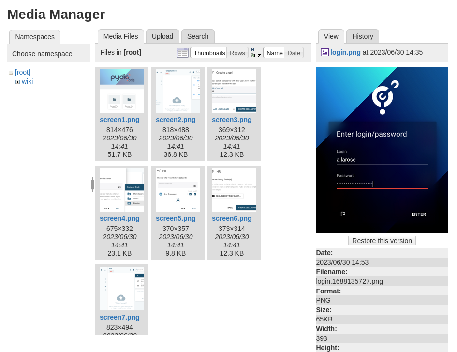The image size is (457, 352).
Task: Open screen3.png Create a cell thumbnail
Action: [x=234, y=91]
